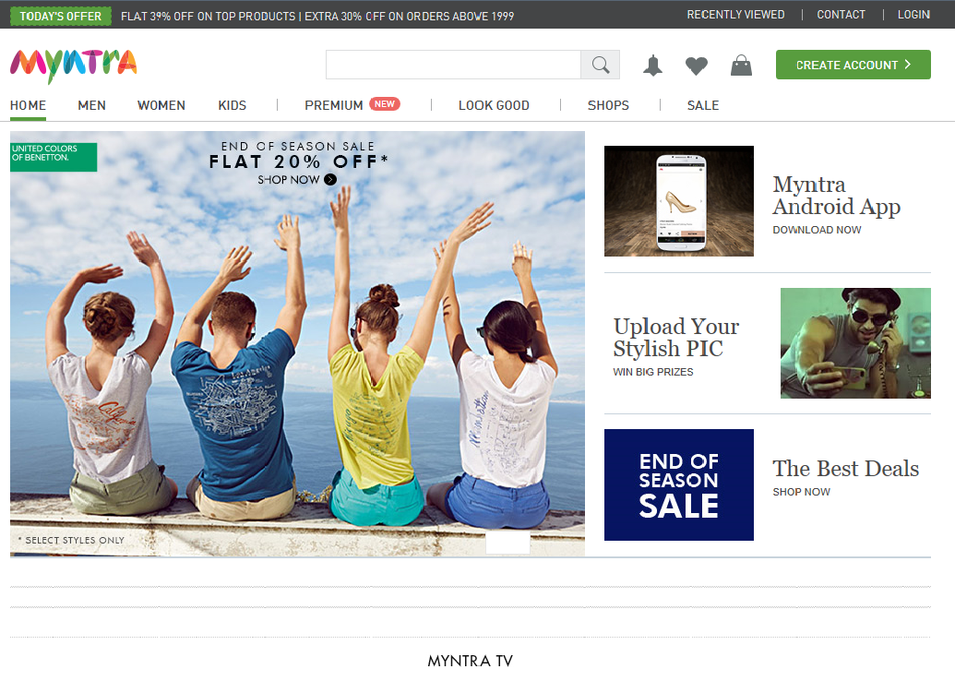Click inside the search text field

pos(453,65)
